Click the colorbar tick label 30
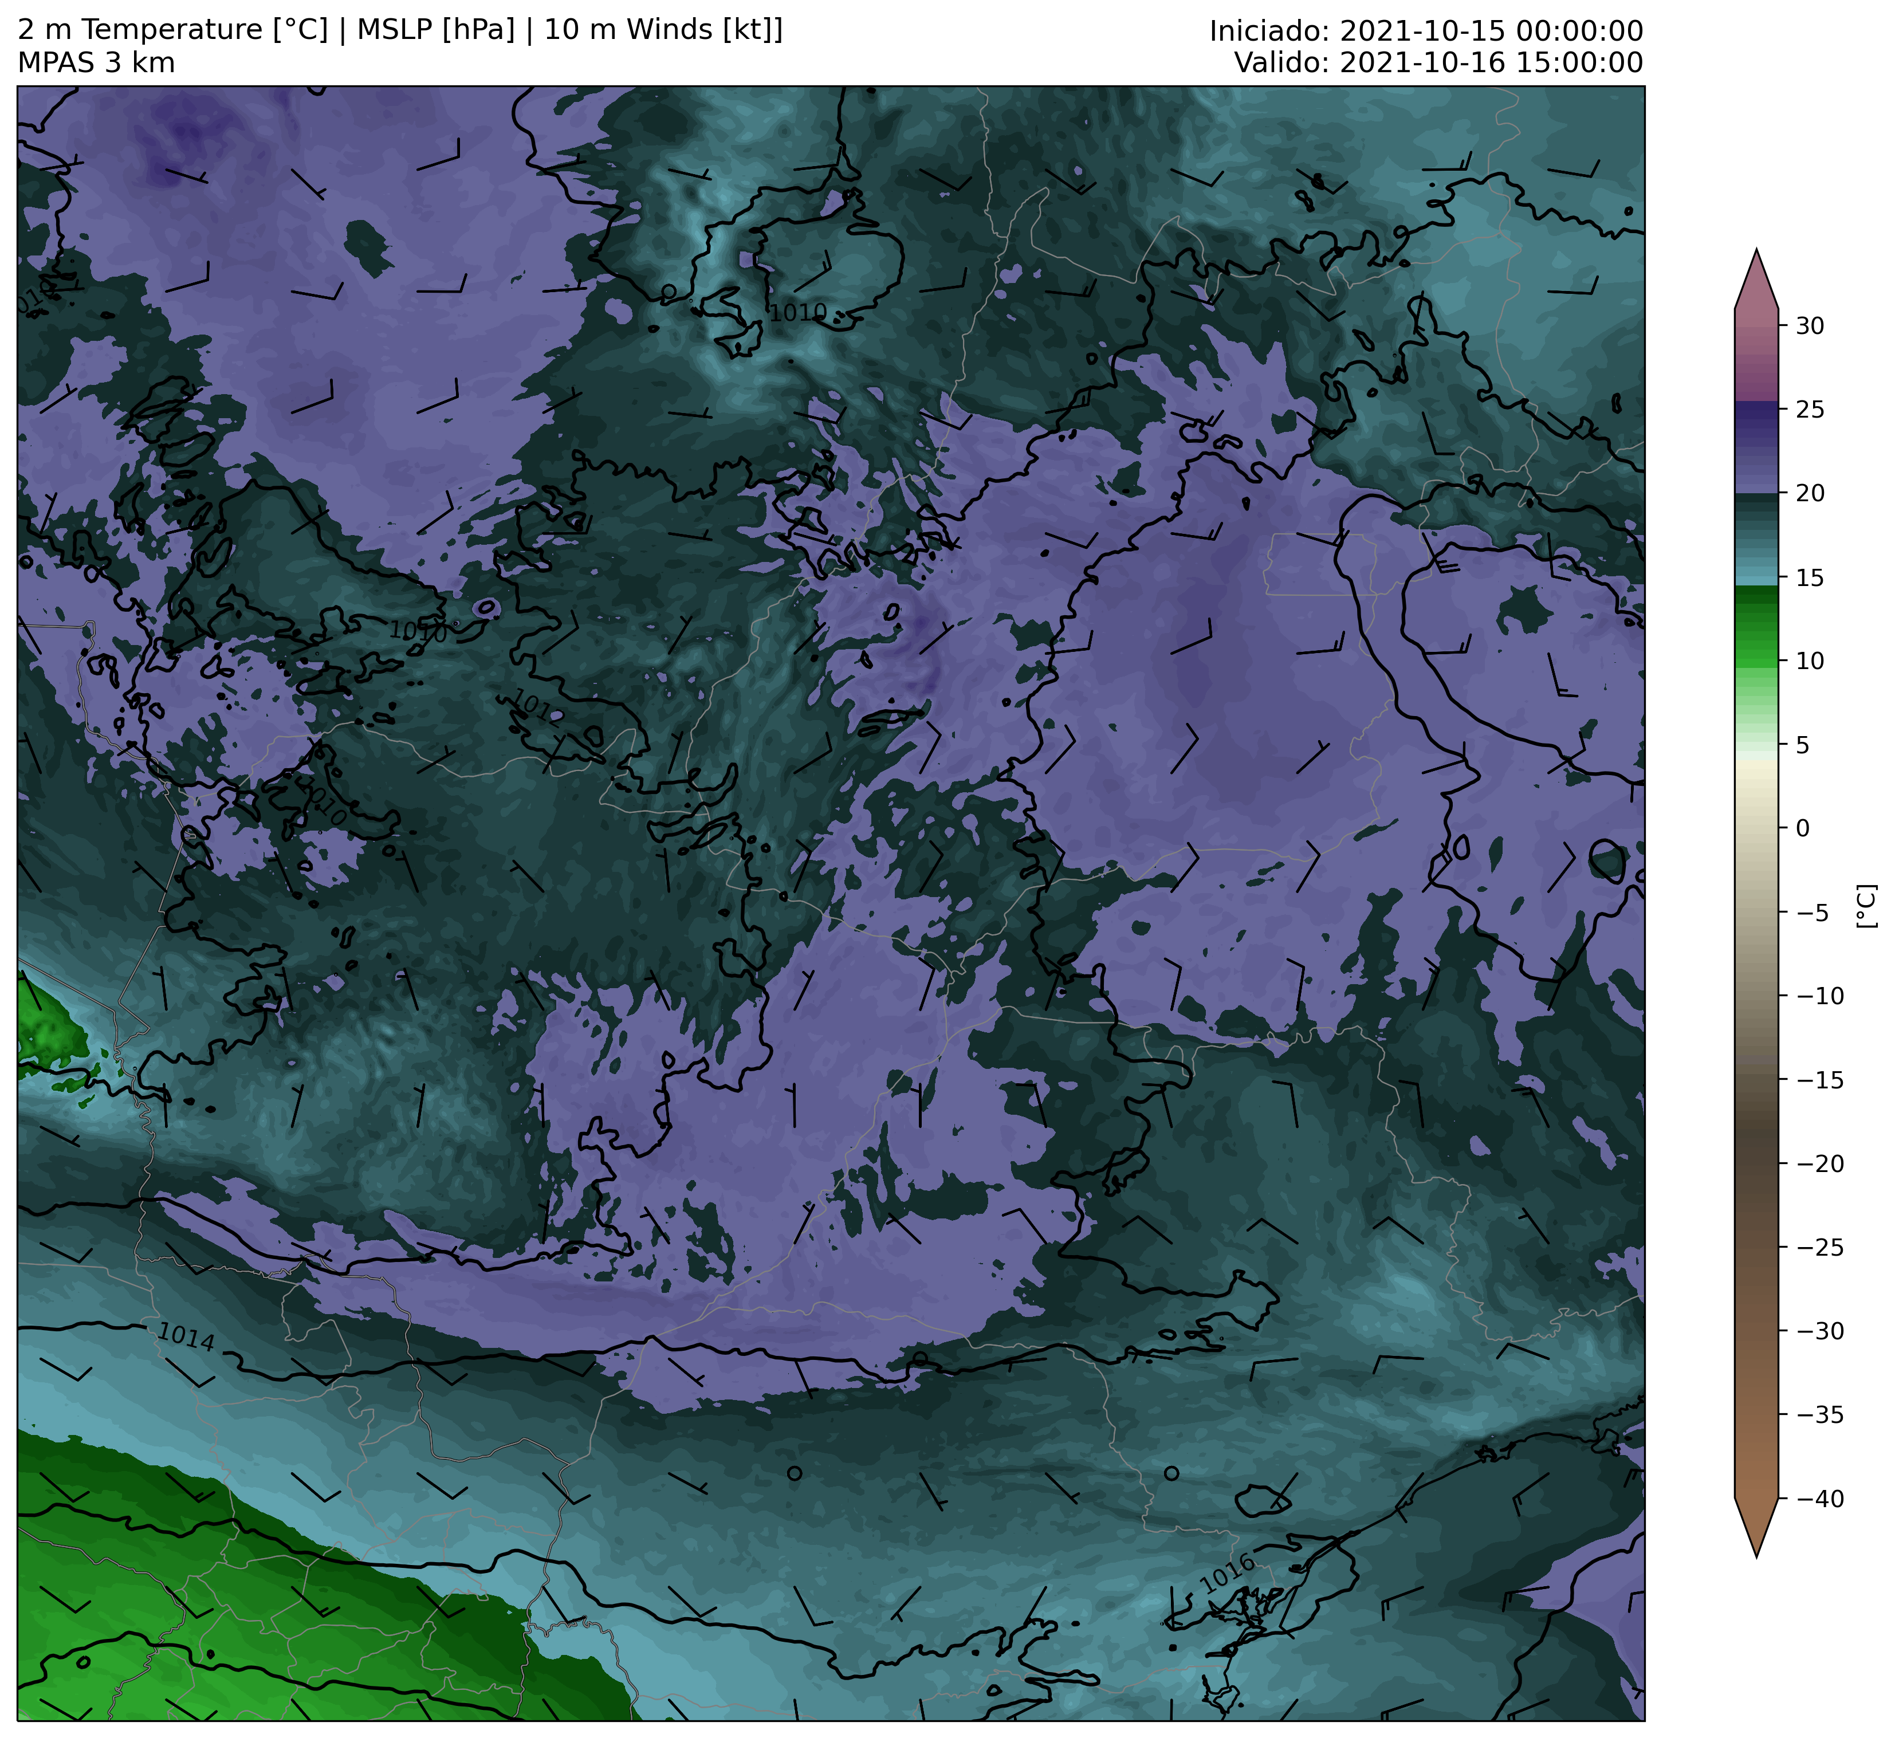This screenshot has width=1895, height=1738. (1810, 325)
